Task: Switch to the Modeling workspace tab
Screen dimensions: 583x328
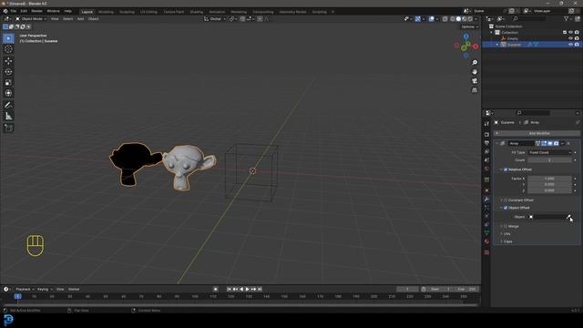Action: 106,12
